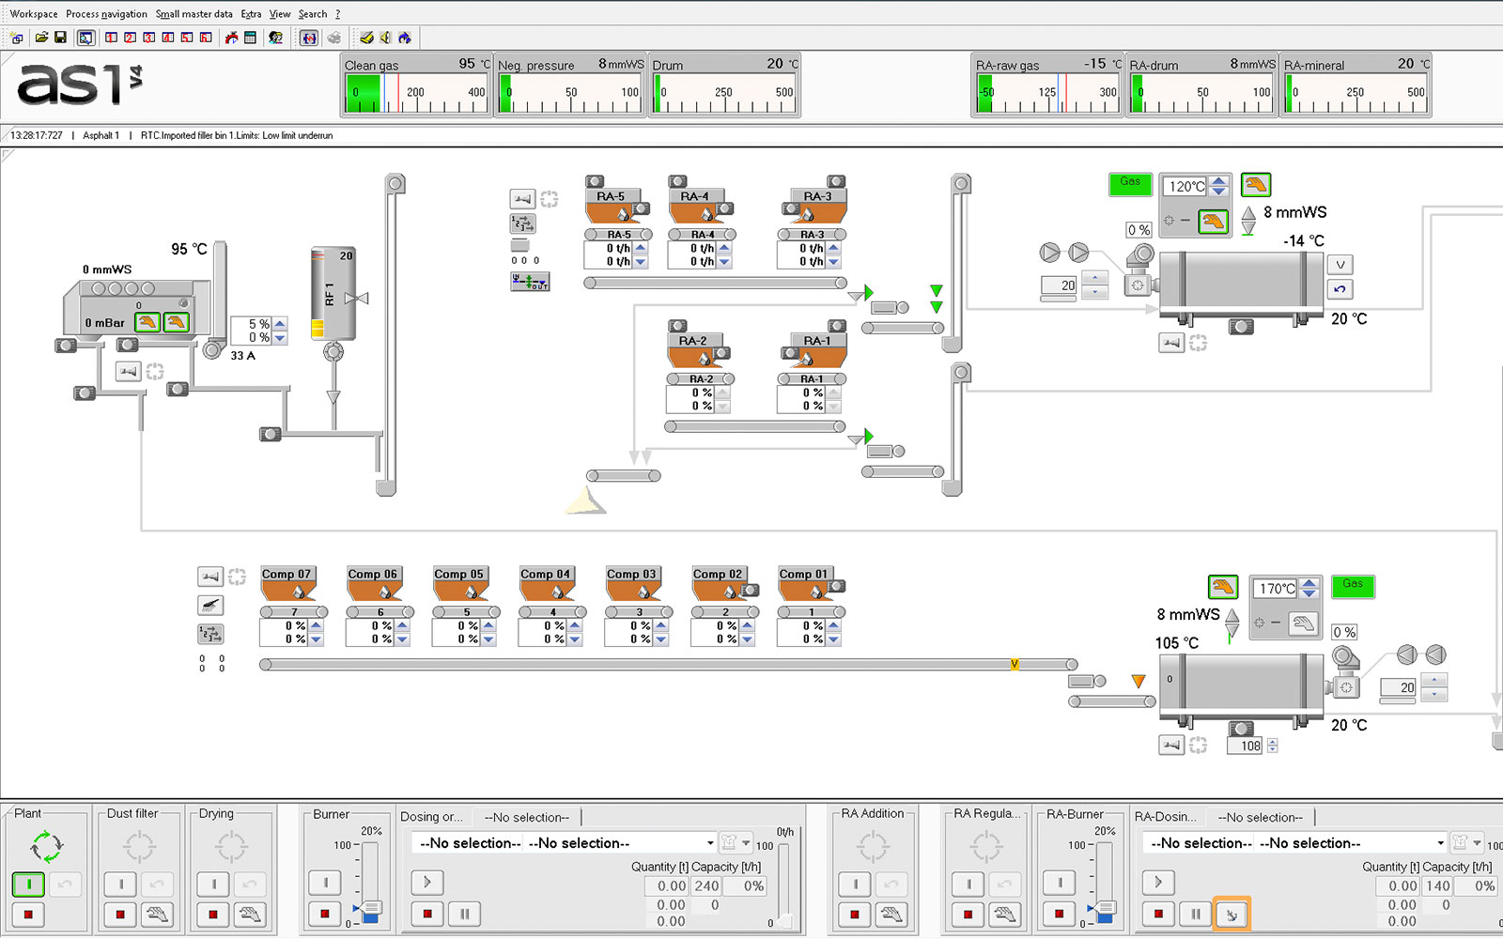
Task: Open the Workspace menu
Action: 34,14
